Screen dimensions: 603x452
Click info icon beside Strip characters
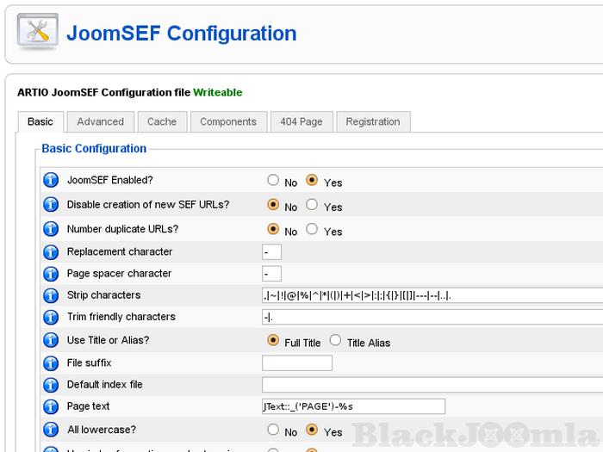point(51,295)
